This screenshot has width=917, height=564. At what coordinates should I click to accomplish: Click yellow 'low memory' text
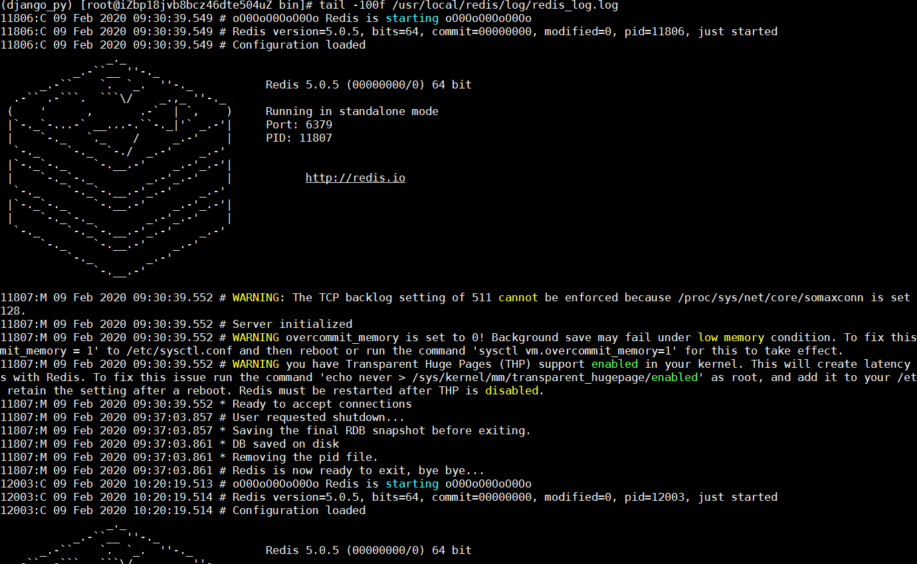click(731, 337)
